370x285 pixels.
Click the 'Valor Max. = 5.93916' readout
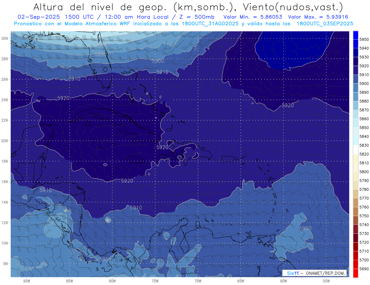tap(319, 17)
